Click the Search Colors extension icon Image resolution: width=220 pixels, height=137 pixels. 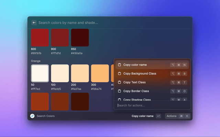(x=32, y=116)
